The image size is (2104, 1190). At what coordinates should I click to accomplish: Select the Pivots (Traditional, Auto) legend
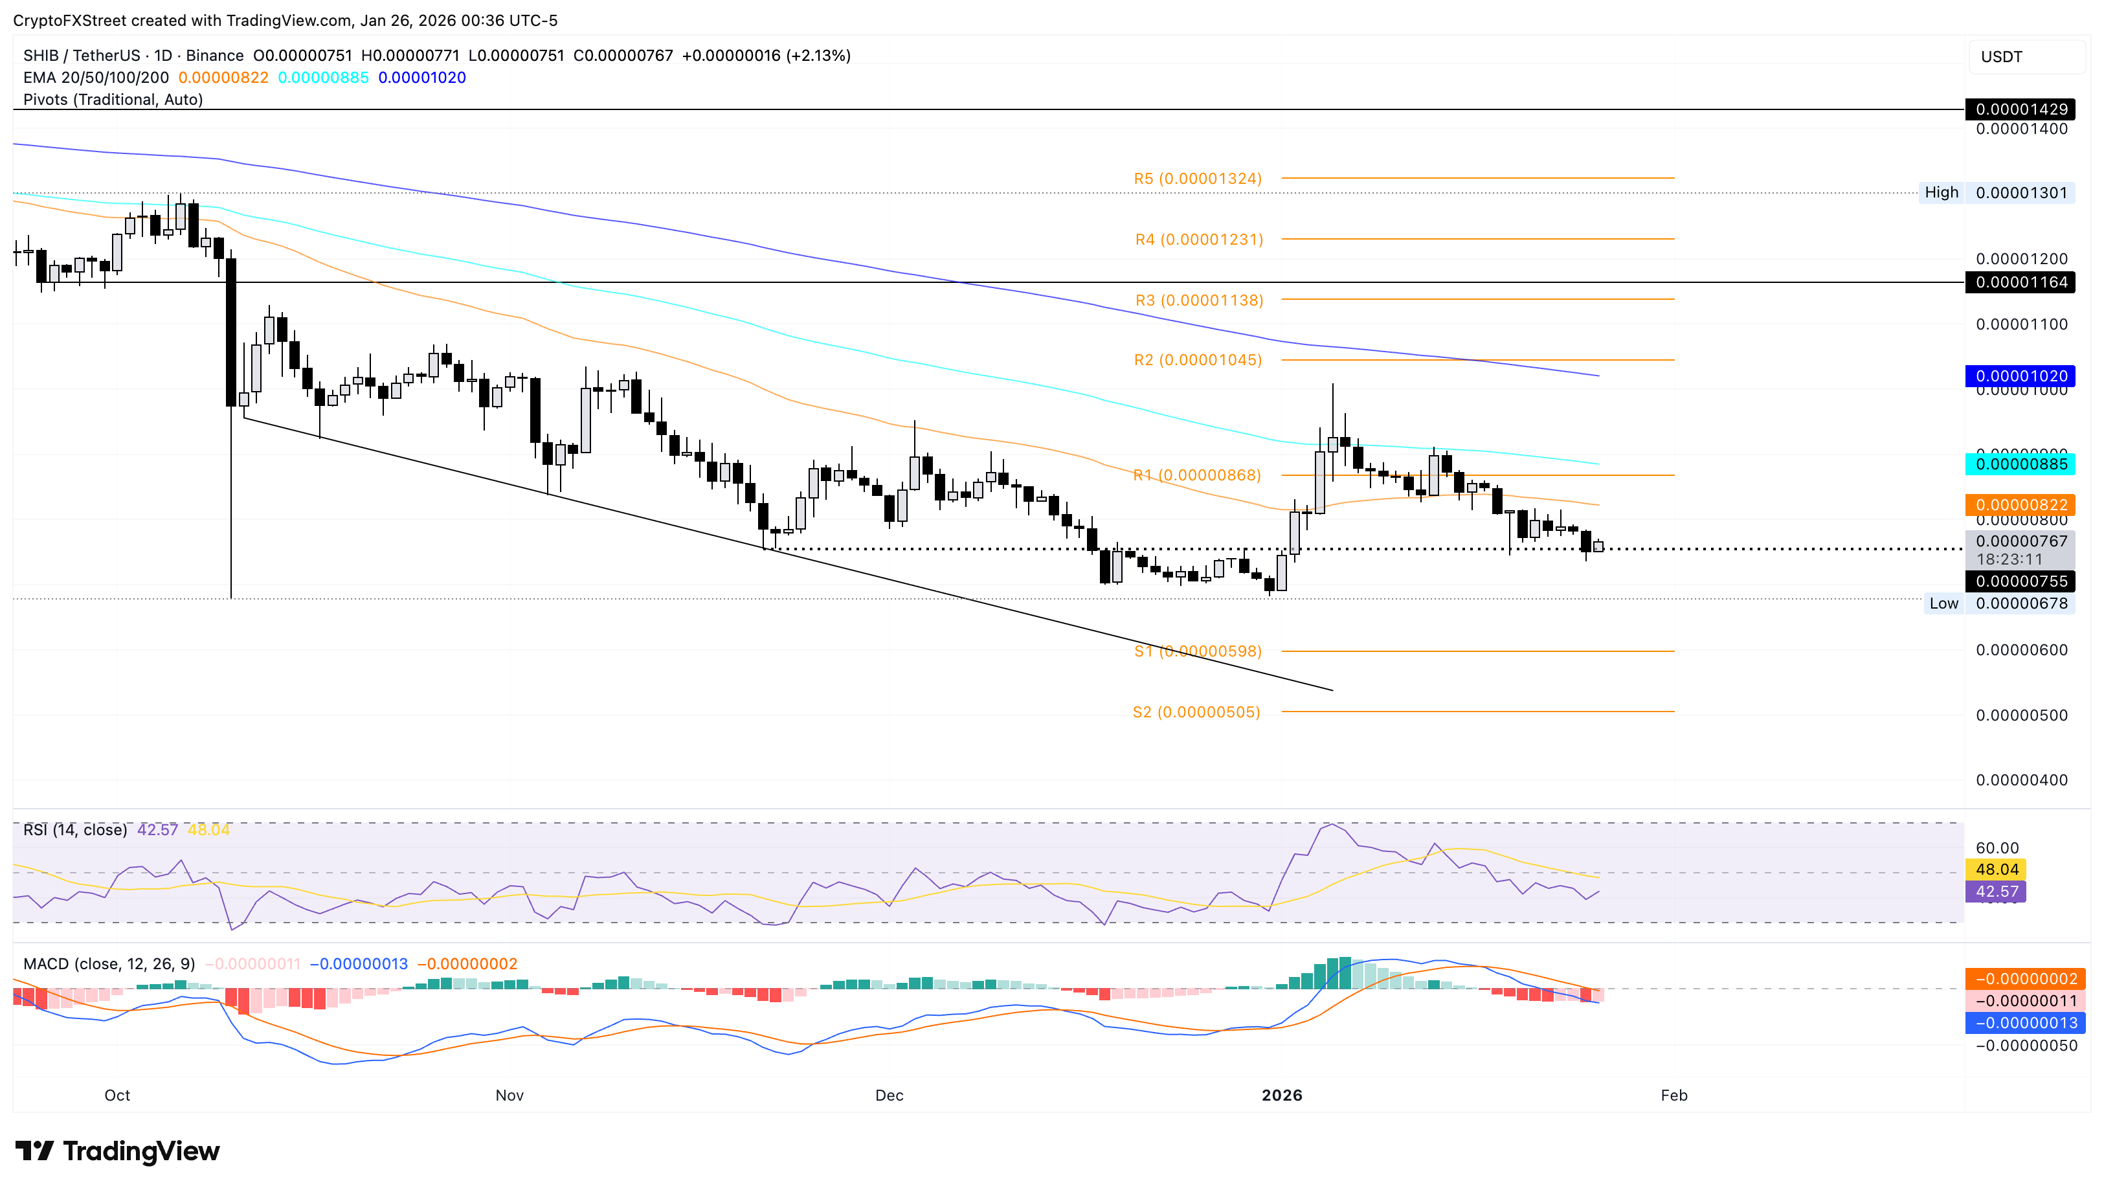tap(113, 100)
